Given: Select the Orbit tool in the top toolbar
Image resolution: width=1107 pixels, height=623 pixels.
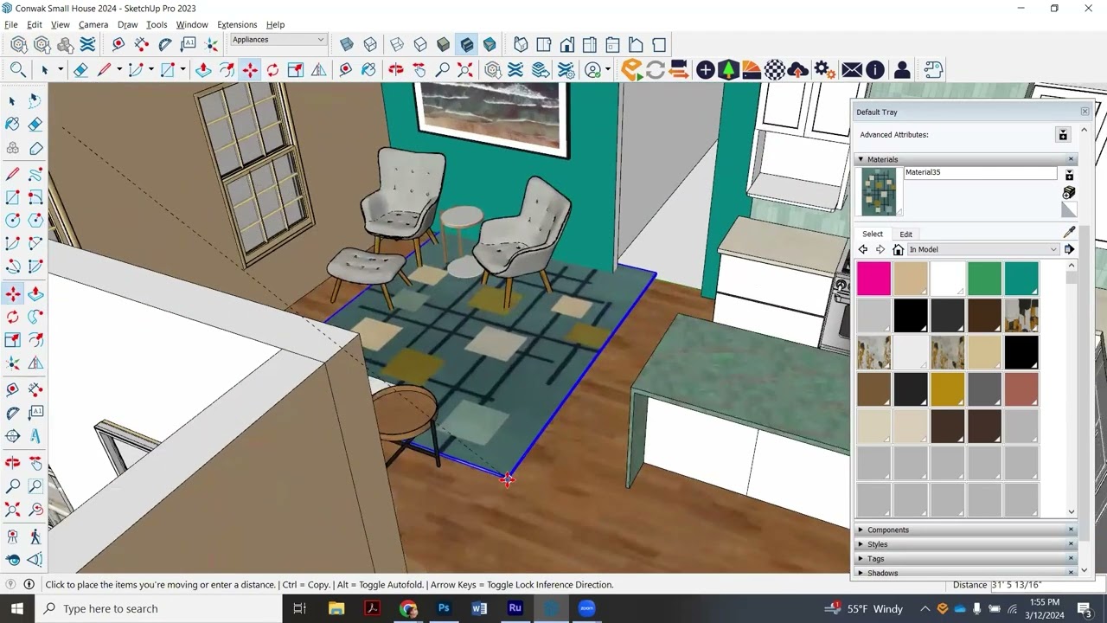Looking at the screenshot, I should pos(395,70).
